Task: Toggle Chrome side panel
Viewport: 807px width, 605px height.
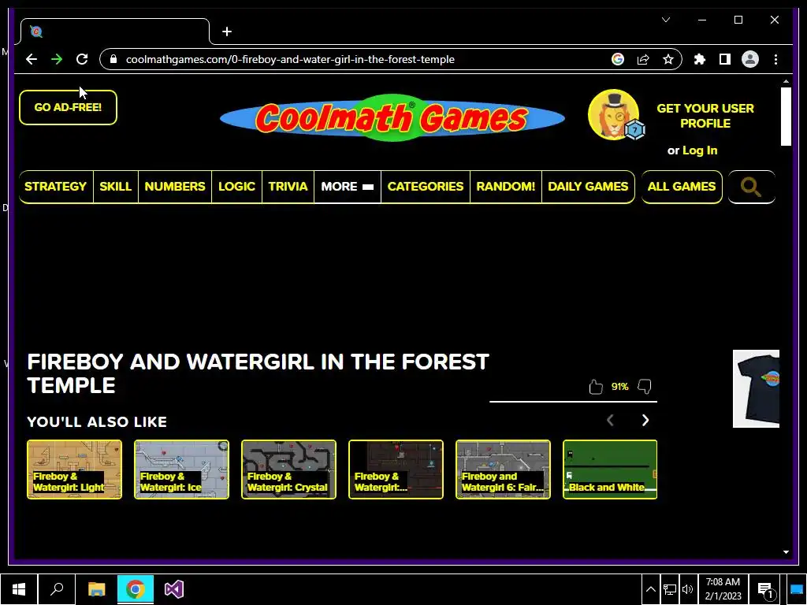Action: (725, 59)
